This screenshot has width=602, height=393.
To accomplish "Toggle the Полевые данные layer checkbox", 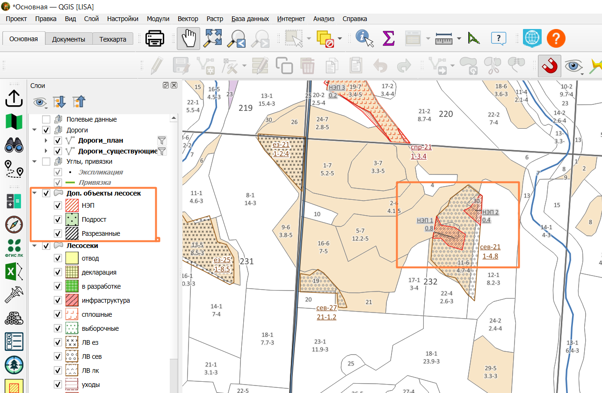I will pos(46,119).
